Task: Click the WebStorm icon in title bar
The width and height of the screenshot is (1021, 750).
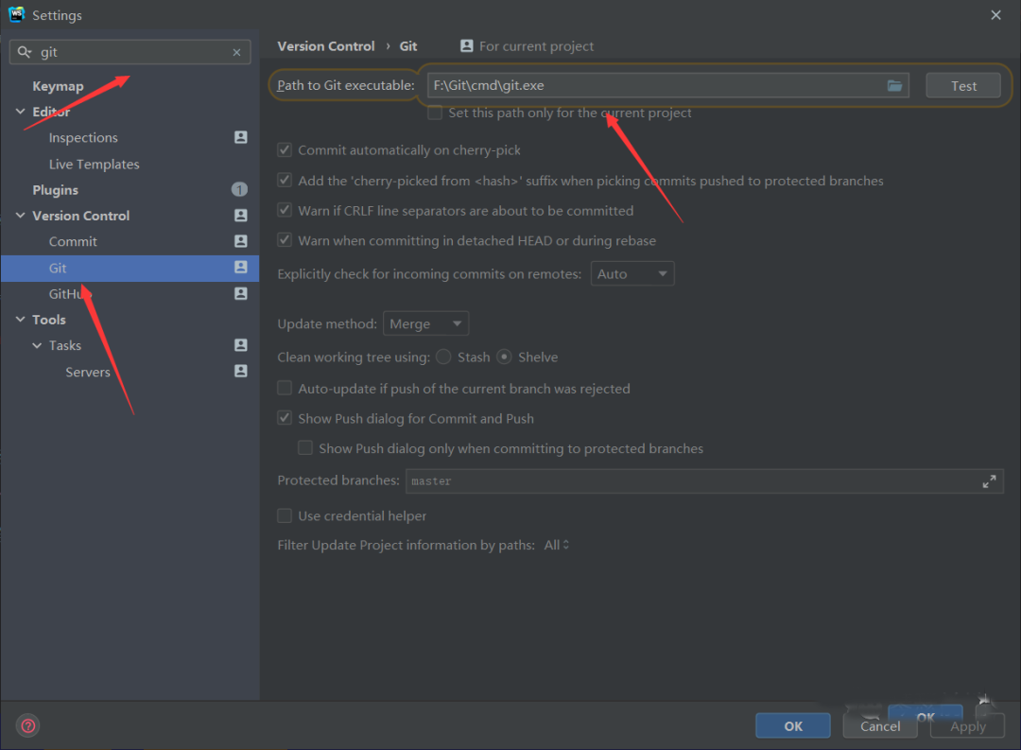Action: [16, 14]
